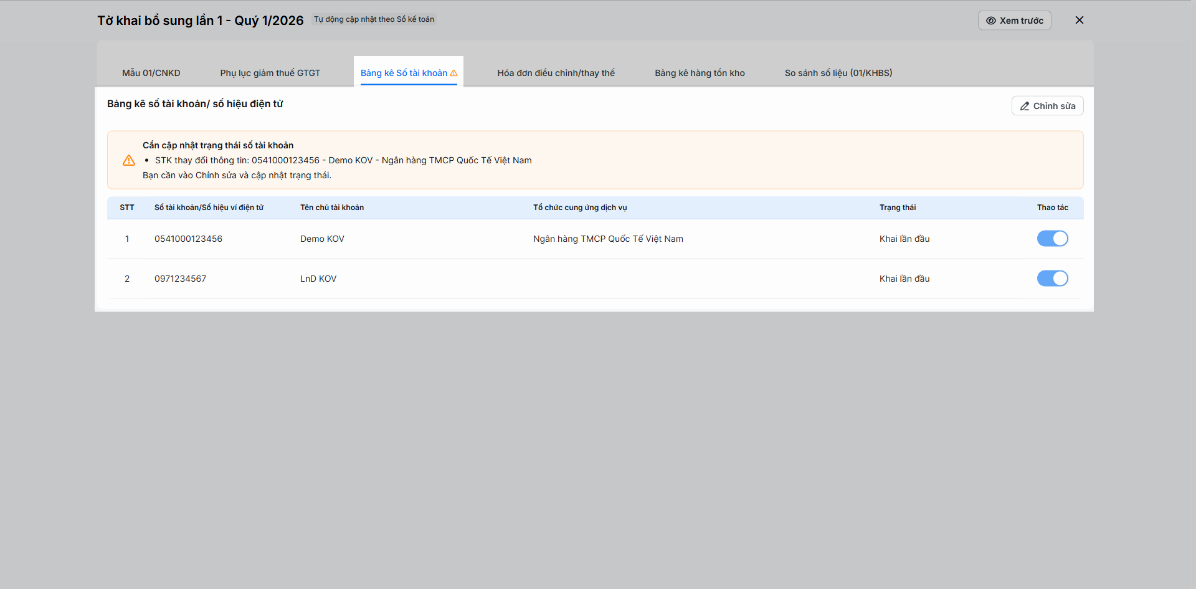The height and width of the screenshot is (589, 1196).
Task: Click Khai lần đầu status of LnD KOV row
Action: pos(904,279)
